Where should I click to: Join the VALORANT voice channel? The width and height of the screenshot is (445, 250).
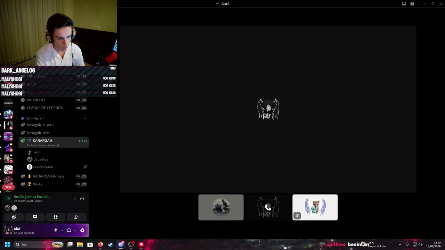point(54,100)
